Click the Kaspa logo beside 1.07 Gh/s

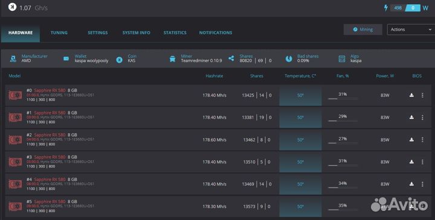click(12, 7)
